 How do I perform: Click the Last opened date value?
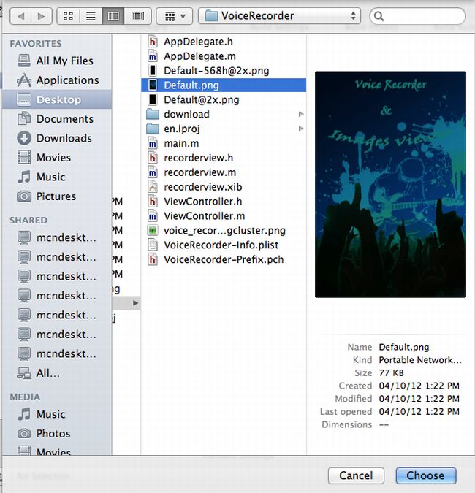(x=419, y=412)
